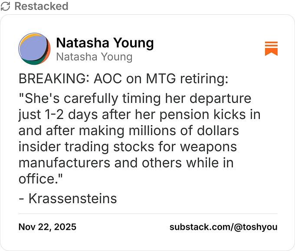Click the "manufacturers and others while in" line

(126, 163)
